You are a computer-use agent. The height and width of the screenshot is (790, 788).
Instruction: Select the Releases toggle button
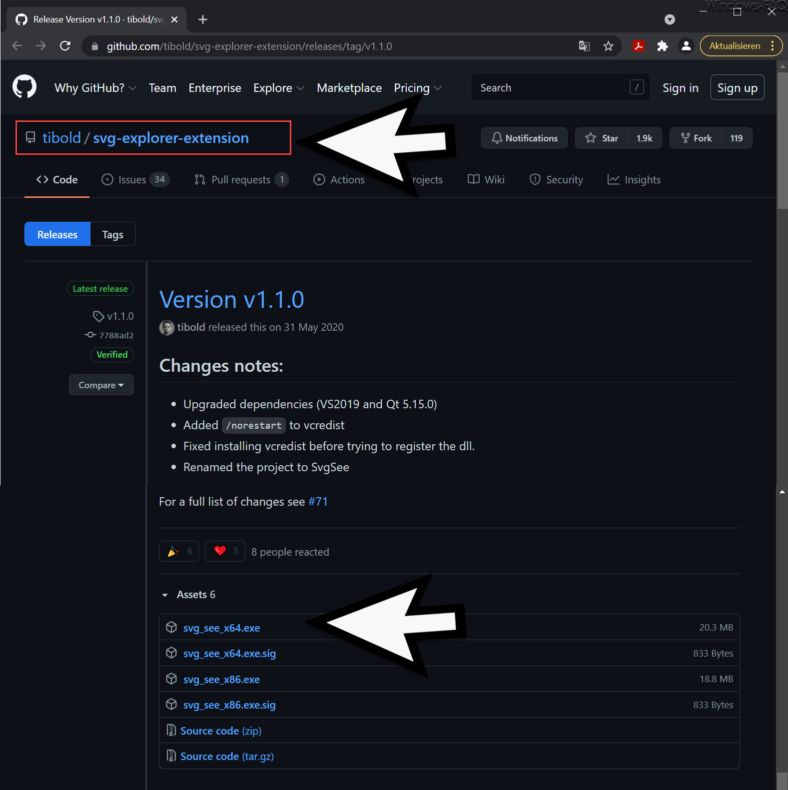pos(57,234)
